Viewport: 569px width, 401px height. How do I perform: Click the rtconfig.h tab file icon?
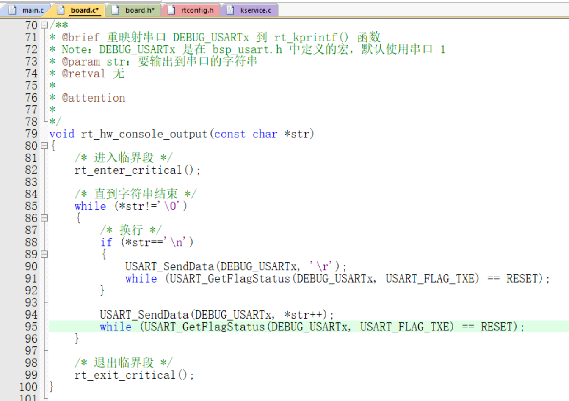(x=171, y=10)
